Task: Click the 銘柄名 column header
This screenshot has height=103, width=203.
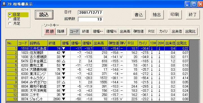Action: point(38,43)
